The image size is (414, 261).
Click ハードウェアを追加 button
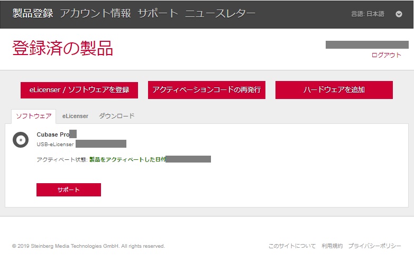(334, 90)
